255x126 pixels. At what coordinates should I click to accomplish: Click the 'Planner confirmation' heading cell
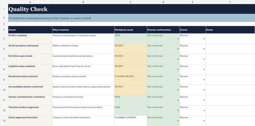[163, 30]
